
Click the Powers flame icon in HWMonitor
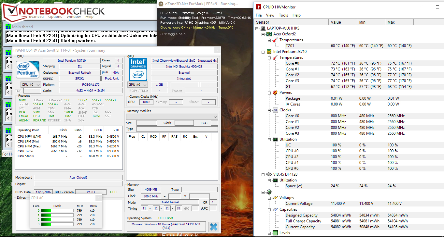point(275,93)
